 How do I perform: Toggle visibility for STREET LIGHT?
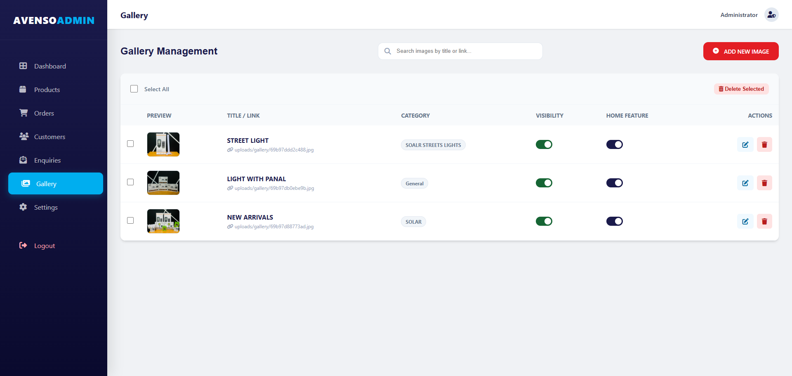pos(544,144)
